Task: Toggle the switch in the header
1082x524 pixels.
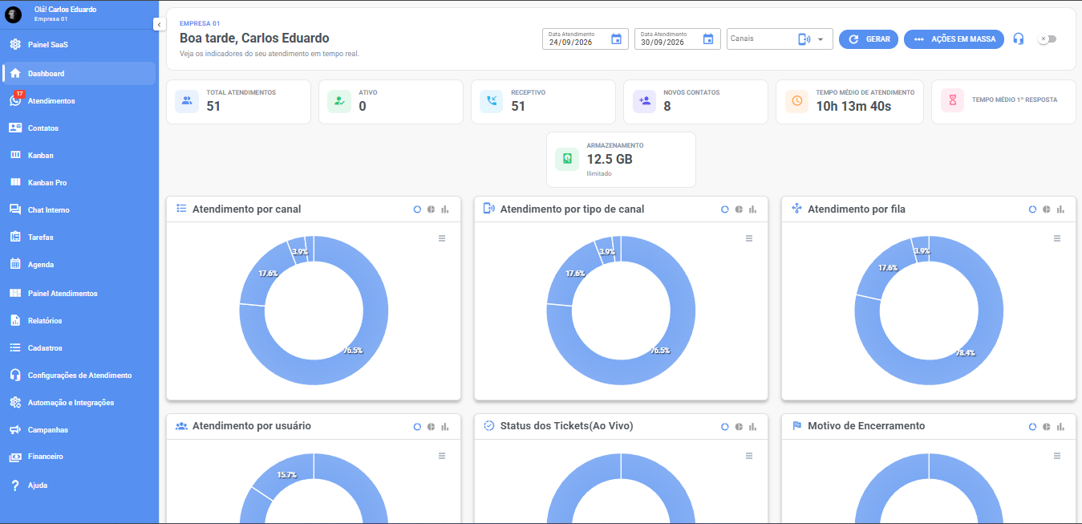Action: coord(1046,39)
